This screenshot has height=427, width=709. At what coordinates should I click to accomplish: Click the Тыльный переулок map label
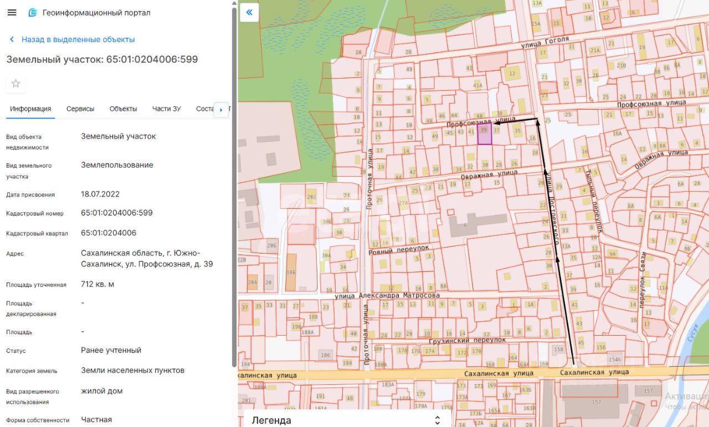coord(593,202)
